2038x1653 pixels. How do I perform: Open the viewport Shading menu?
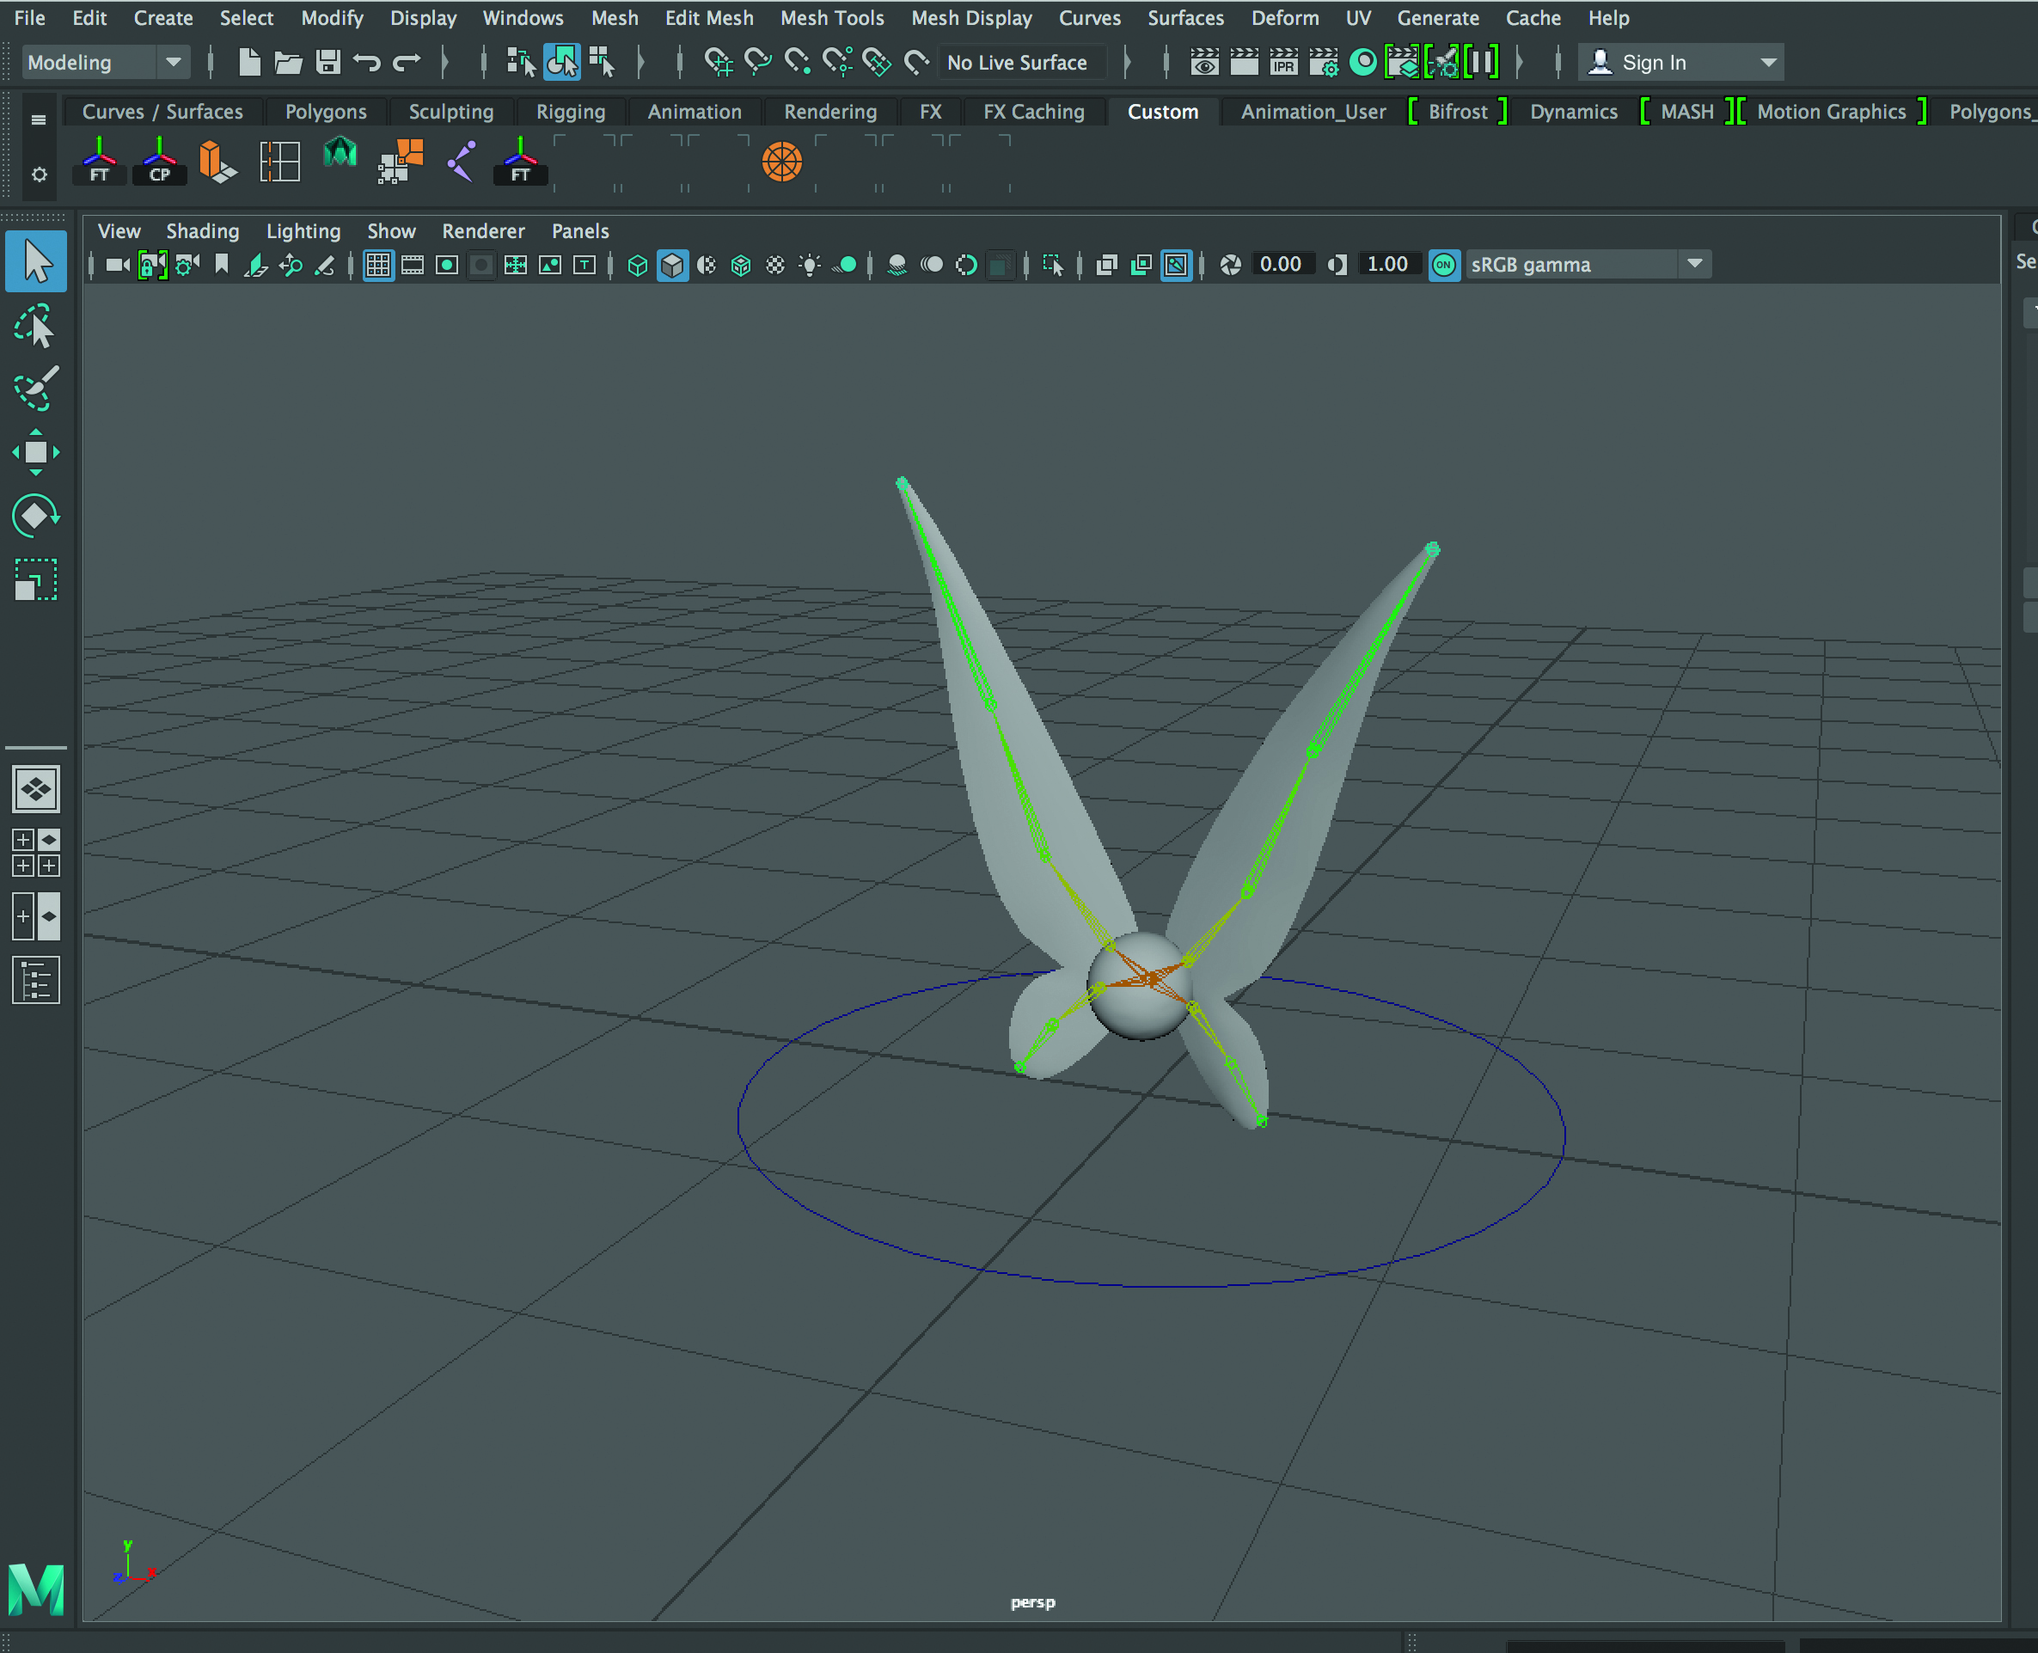pyautogui.click(x=202, y=231)
